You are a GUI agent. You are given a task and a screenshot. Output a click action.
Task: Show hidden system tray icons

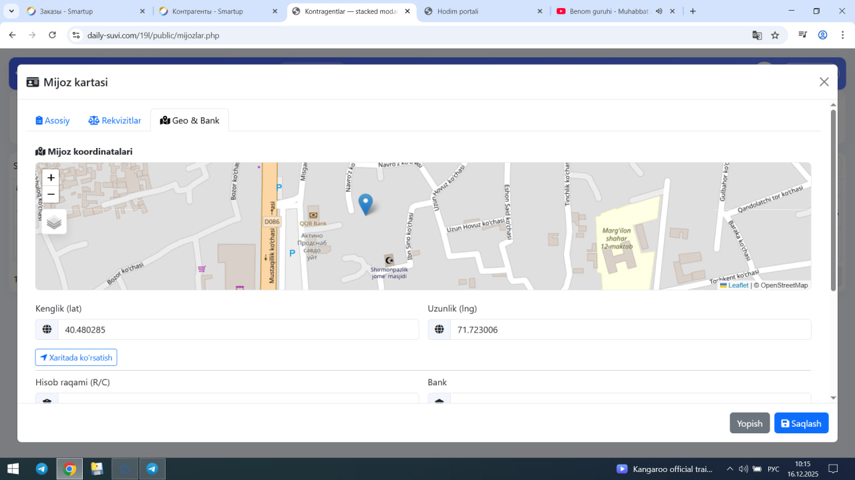729,469
